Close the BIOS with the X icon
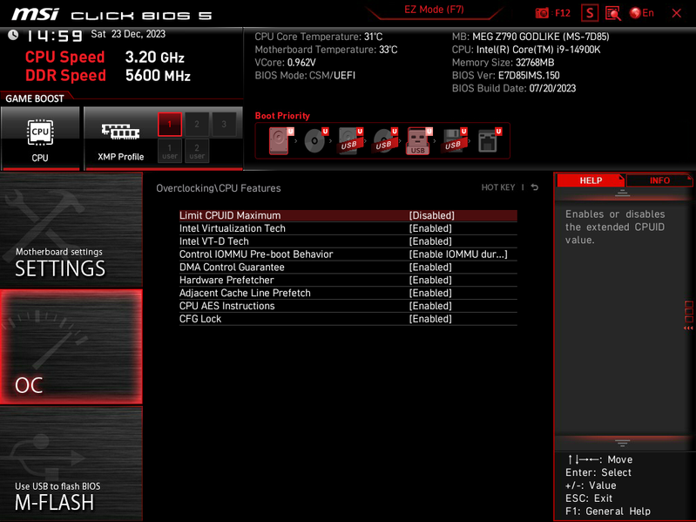The image size is (696, 522). point(677,13)
